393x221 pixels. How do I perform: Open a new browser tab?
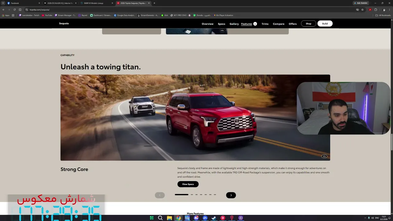click(154, 3)
